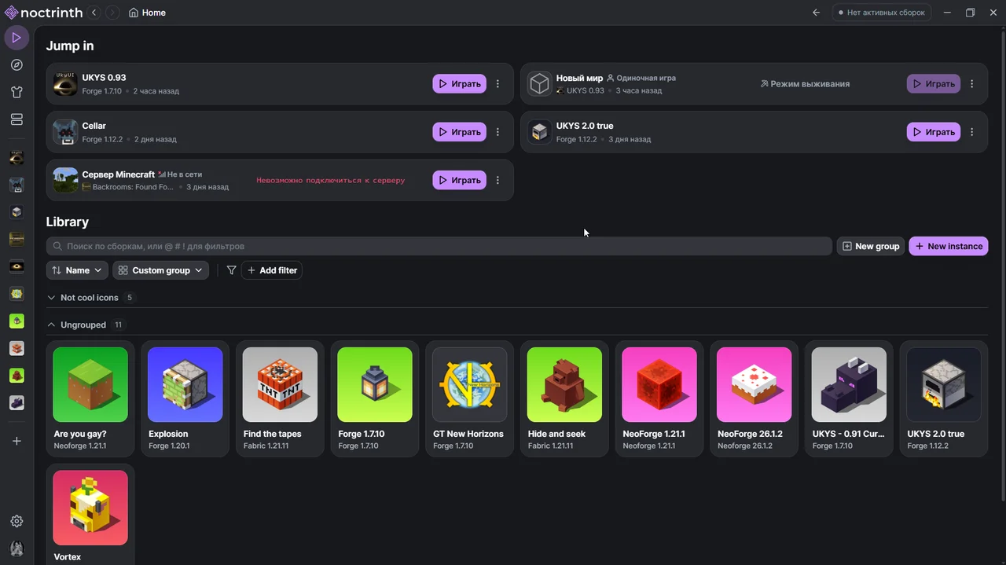Click the Home breadcrumb
Image resolution: width=1006 pixels, height=565 pixels.
pos(147,13)
